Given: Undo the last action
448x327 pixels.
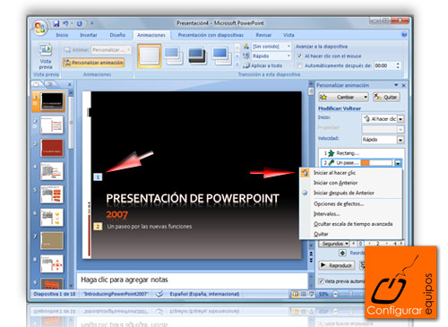Looking at the screenshot, I should (x=65, y=23).
